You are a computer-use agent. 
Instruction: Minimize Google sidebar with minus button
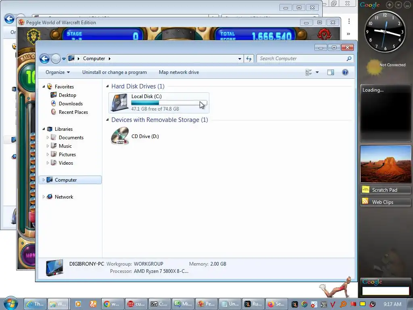tap(407, 5)
